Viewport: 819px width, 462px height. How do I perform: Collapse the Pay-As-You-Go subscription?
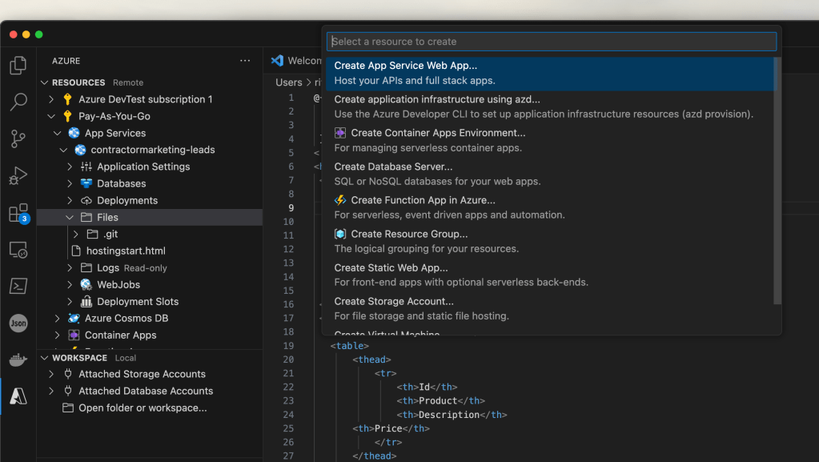coord(51,116)
